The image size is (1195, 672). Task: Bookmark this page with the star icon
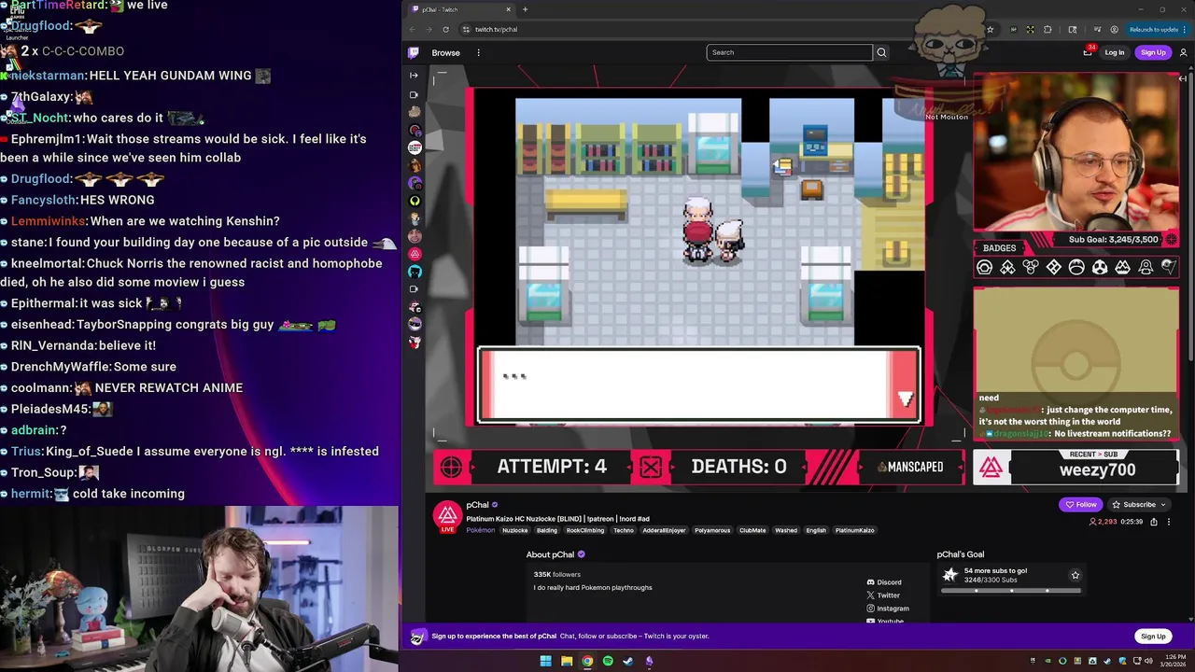point(990,29)
